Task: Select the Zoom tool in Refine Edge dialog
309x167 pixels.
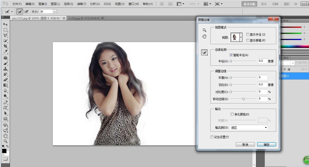Action: [x=204, y=30]
